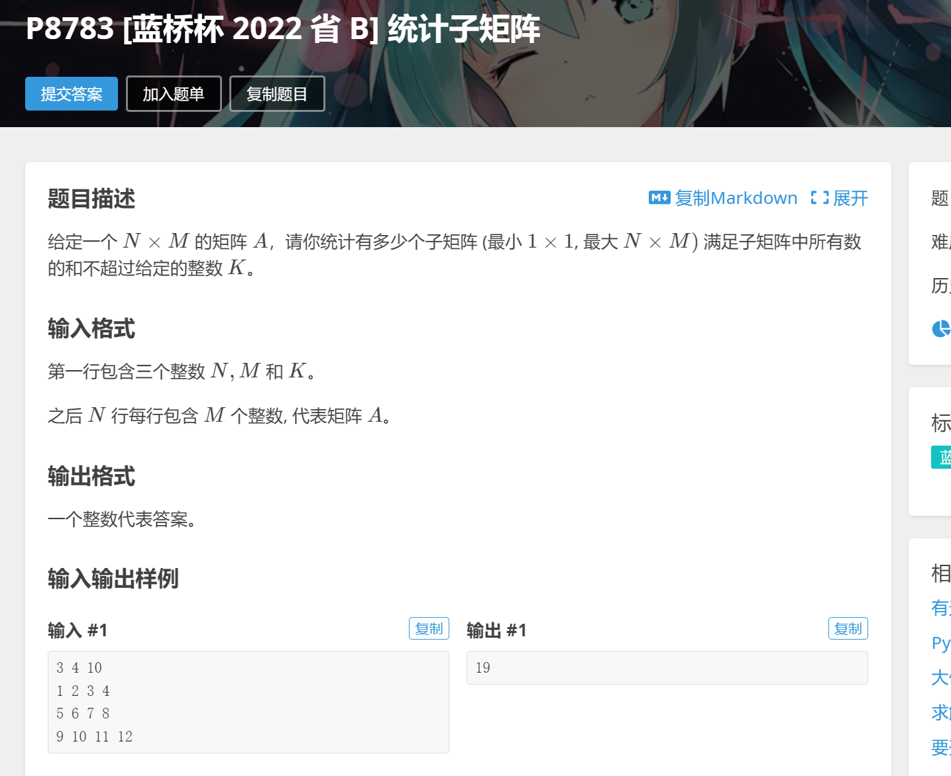Submit answer with 提交答案 button
This screenshot has height=776, width=951.
click(72, 94)
